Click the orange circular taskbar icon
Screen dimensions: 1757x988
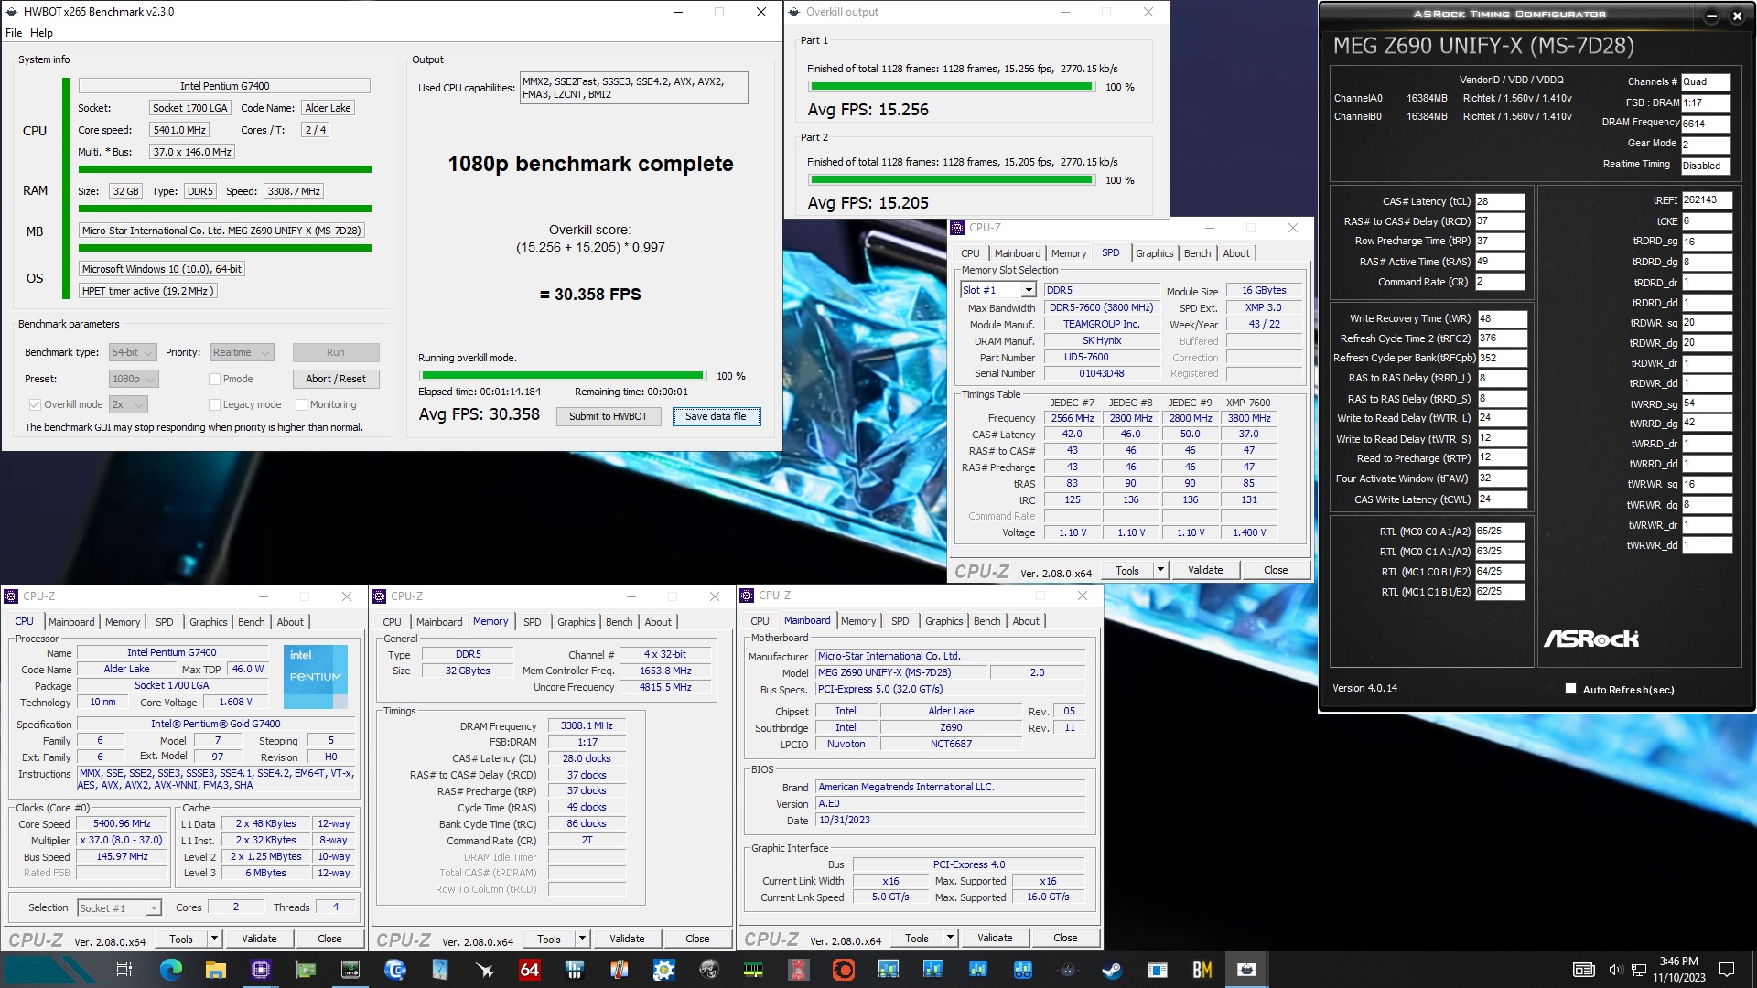click(x=843, y=970)
